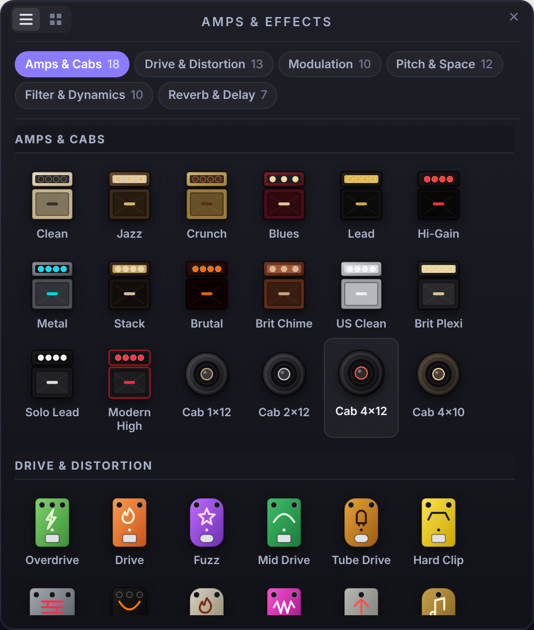
Task: Choose the US Clean amp
Action: point(361,295)
